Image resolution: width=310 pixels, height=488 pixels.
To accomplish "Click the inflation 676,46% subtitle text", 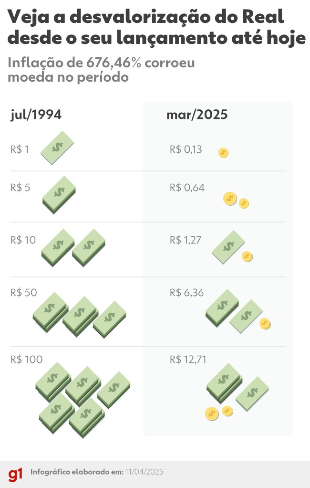I will click(101, 70).
